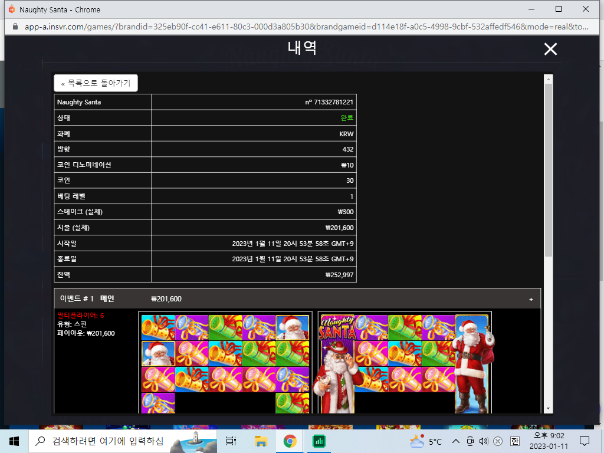The width and height of the screenshot is (604, 453).
Task: Click the 방향 value 432
Action: pos(348,149)
